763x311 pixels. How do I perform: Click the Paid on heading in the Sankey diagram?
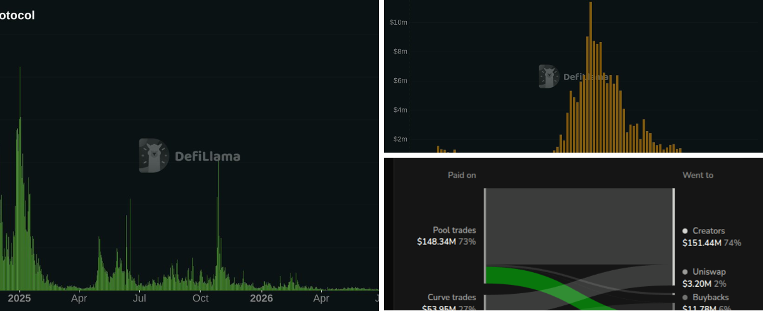(462, 175)
